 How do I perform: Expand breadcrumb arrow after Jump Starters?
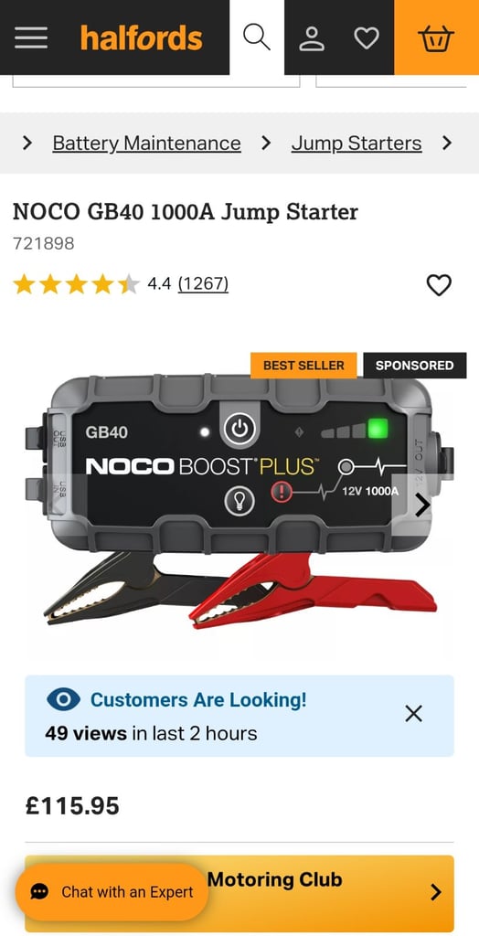(x=447, y=144)
